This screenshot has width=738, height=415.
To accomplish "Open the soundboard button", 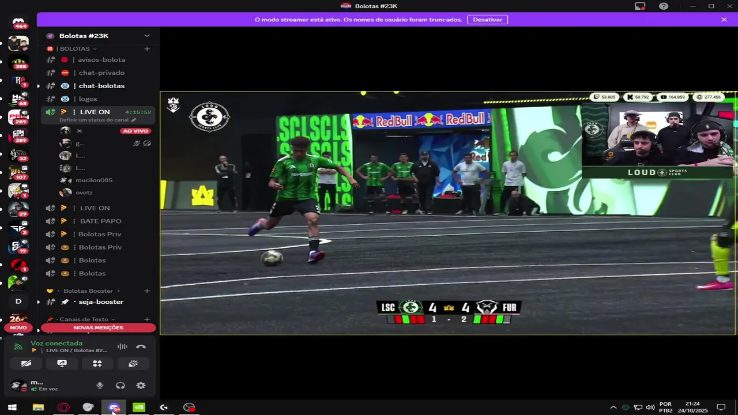I will [x=133, y=364].
